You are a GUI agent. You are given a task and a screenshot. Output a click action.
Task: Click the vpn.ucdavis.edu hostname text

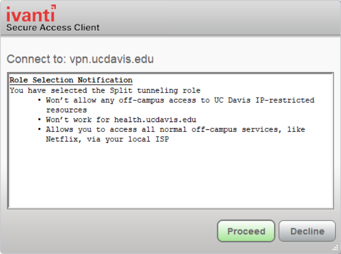click(111, 59)
